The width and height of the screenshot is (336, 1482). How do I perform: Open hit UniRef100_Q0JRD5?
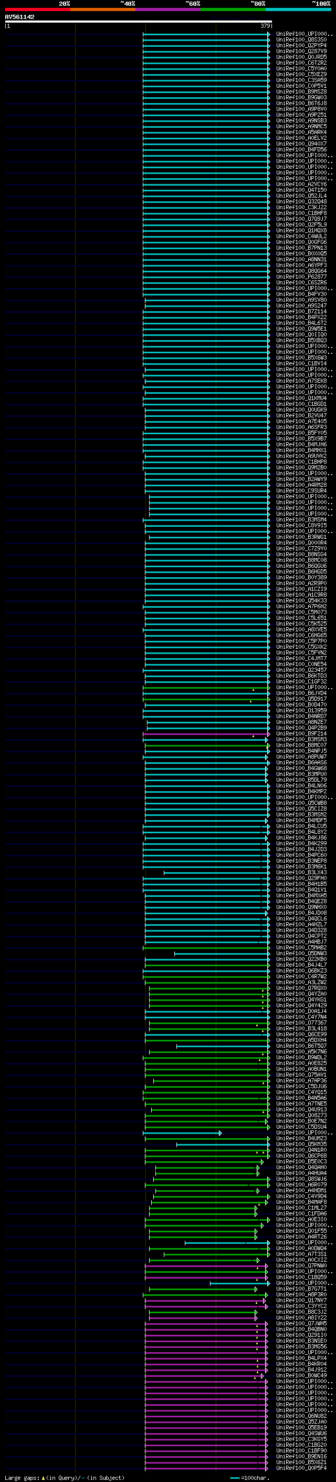301,57
